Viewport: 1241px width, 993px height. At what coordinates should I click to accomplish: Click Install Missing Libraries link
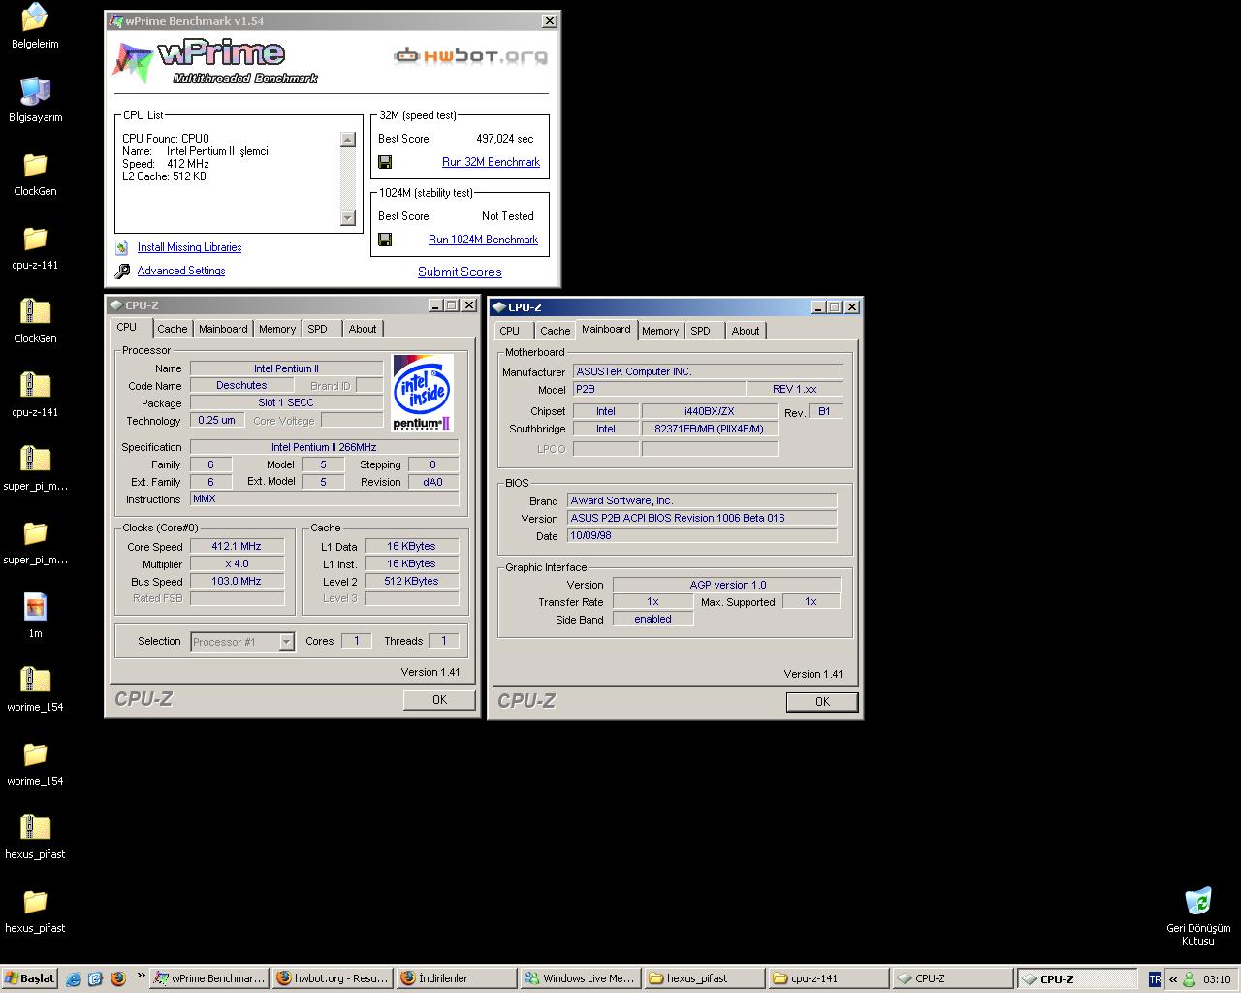[x=189, y=247]
